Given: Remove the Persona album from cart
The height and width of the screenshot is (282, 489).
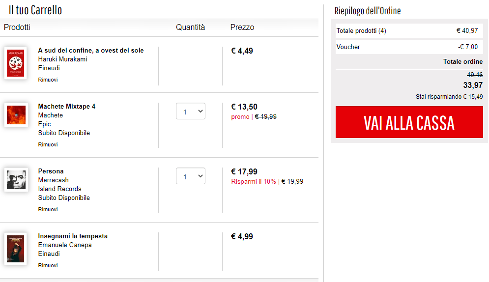Looking at the screenshot, I should 48,209.
